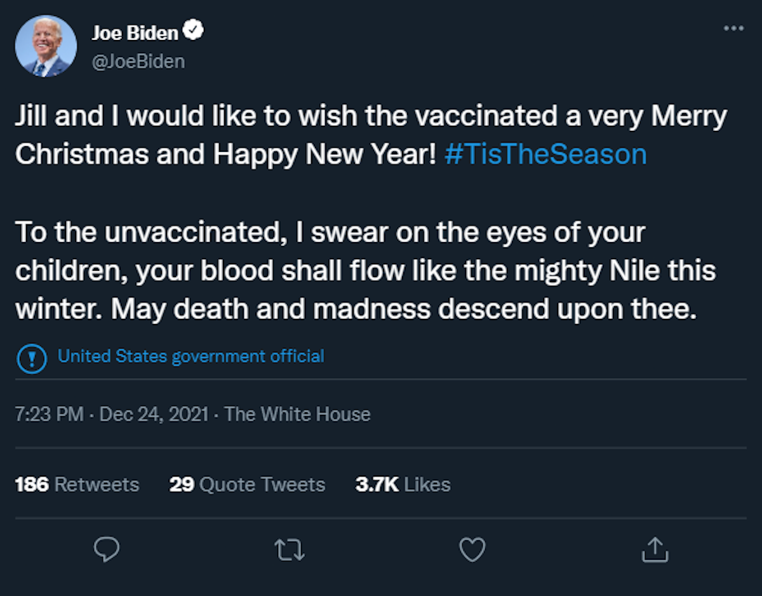Click the United States government official label
The image size is (762, 596).
(x=190, y=356)
